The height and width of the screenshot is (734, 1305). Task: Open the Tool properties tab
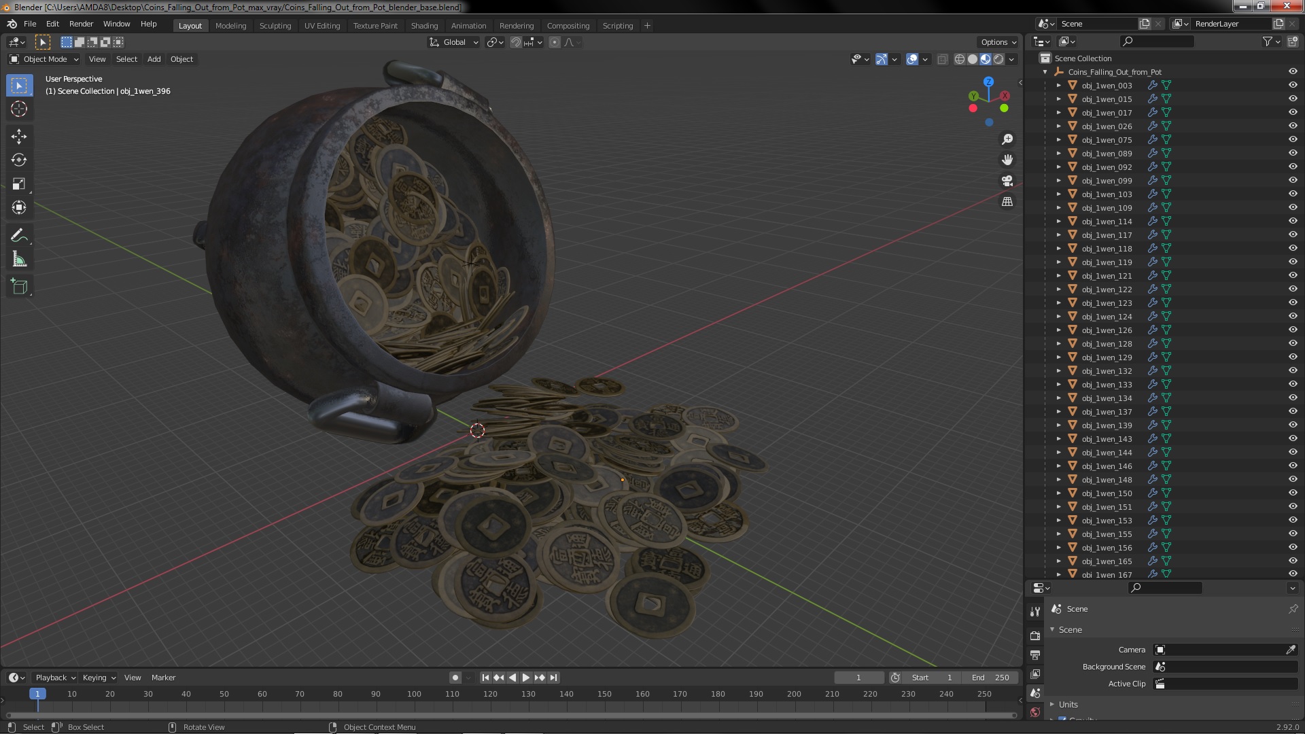tap(1035, 612)
